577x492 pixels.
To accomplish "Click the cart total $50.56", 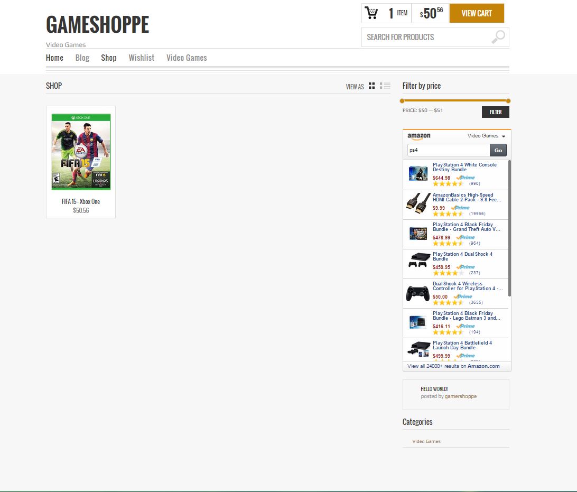I will point(431,13).
